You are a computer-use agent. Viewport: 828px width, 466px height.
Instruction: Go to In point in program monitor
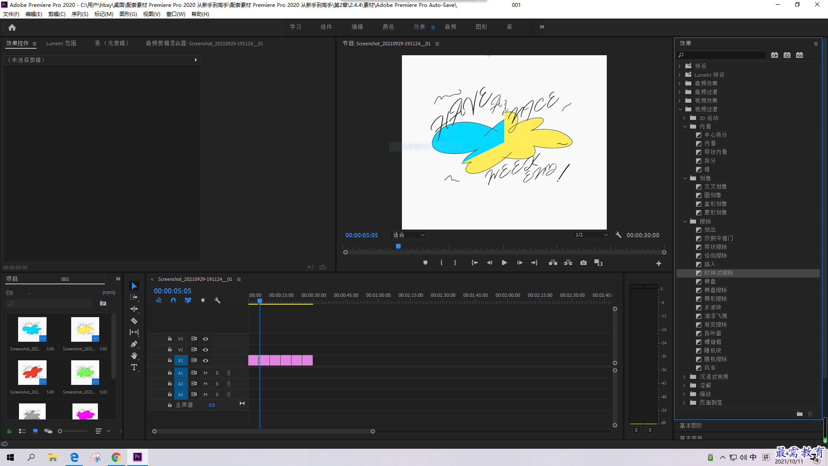[x=474, y=263]
